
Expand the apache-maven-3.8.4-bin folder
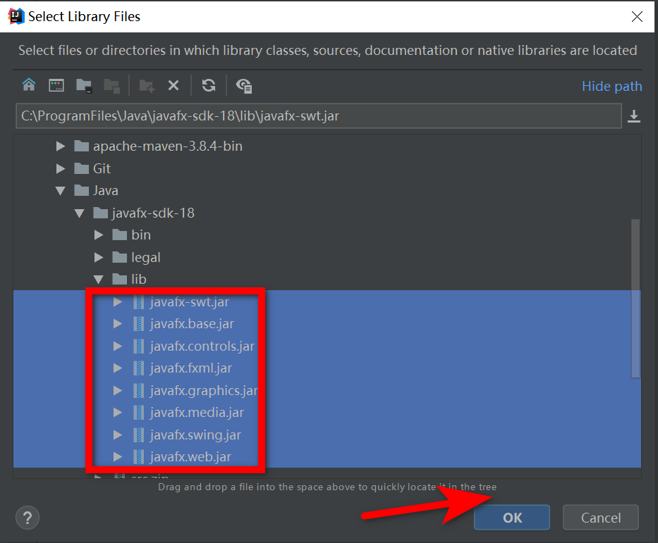(x=61, y=146)
